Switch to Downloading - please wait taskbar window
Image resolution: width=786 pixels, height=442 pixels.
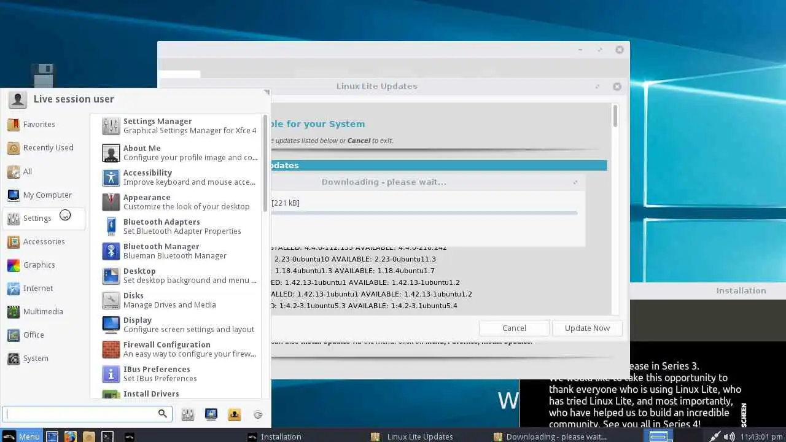coord(550,436)
